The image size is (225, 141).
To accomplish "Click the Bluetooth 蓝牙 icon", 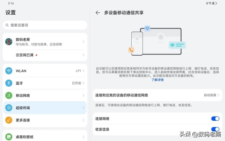I will [x=9, y=83].
